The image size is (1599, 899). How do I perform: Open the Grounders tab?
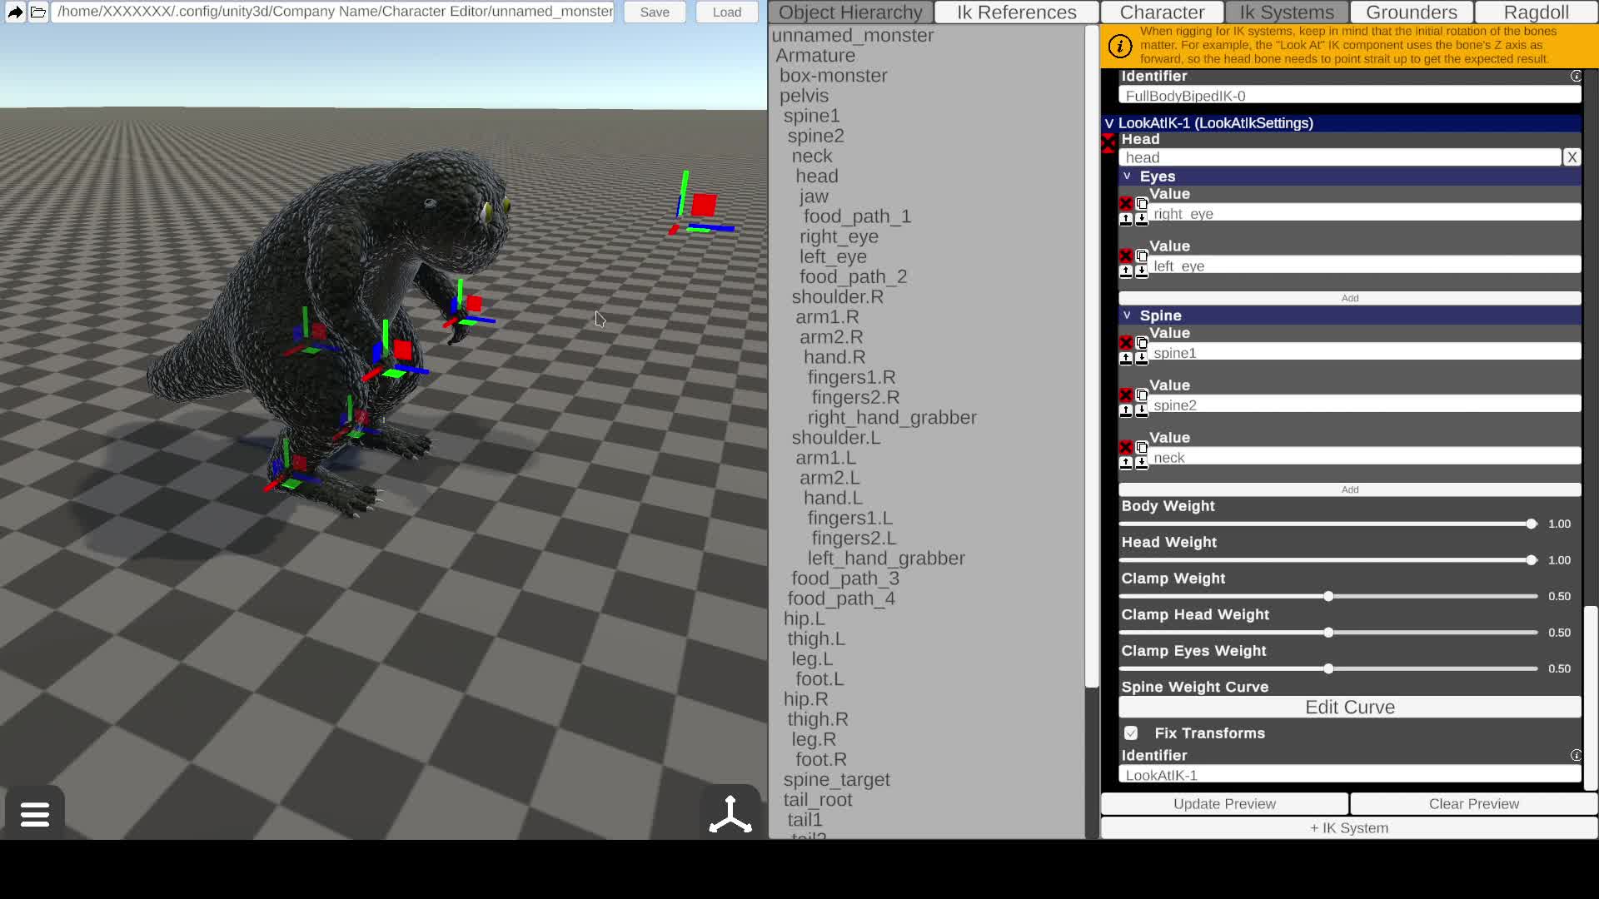(x=1411, y=12)
